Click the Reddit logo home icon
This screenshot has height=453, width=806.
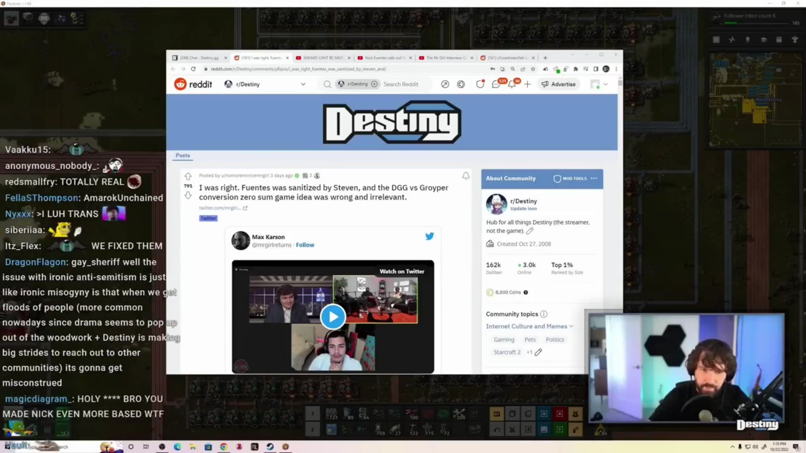(x=193, y=84)
